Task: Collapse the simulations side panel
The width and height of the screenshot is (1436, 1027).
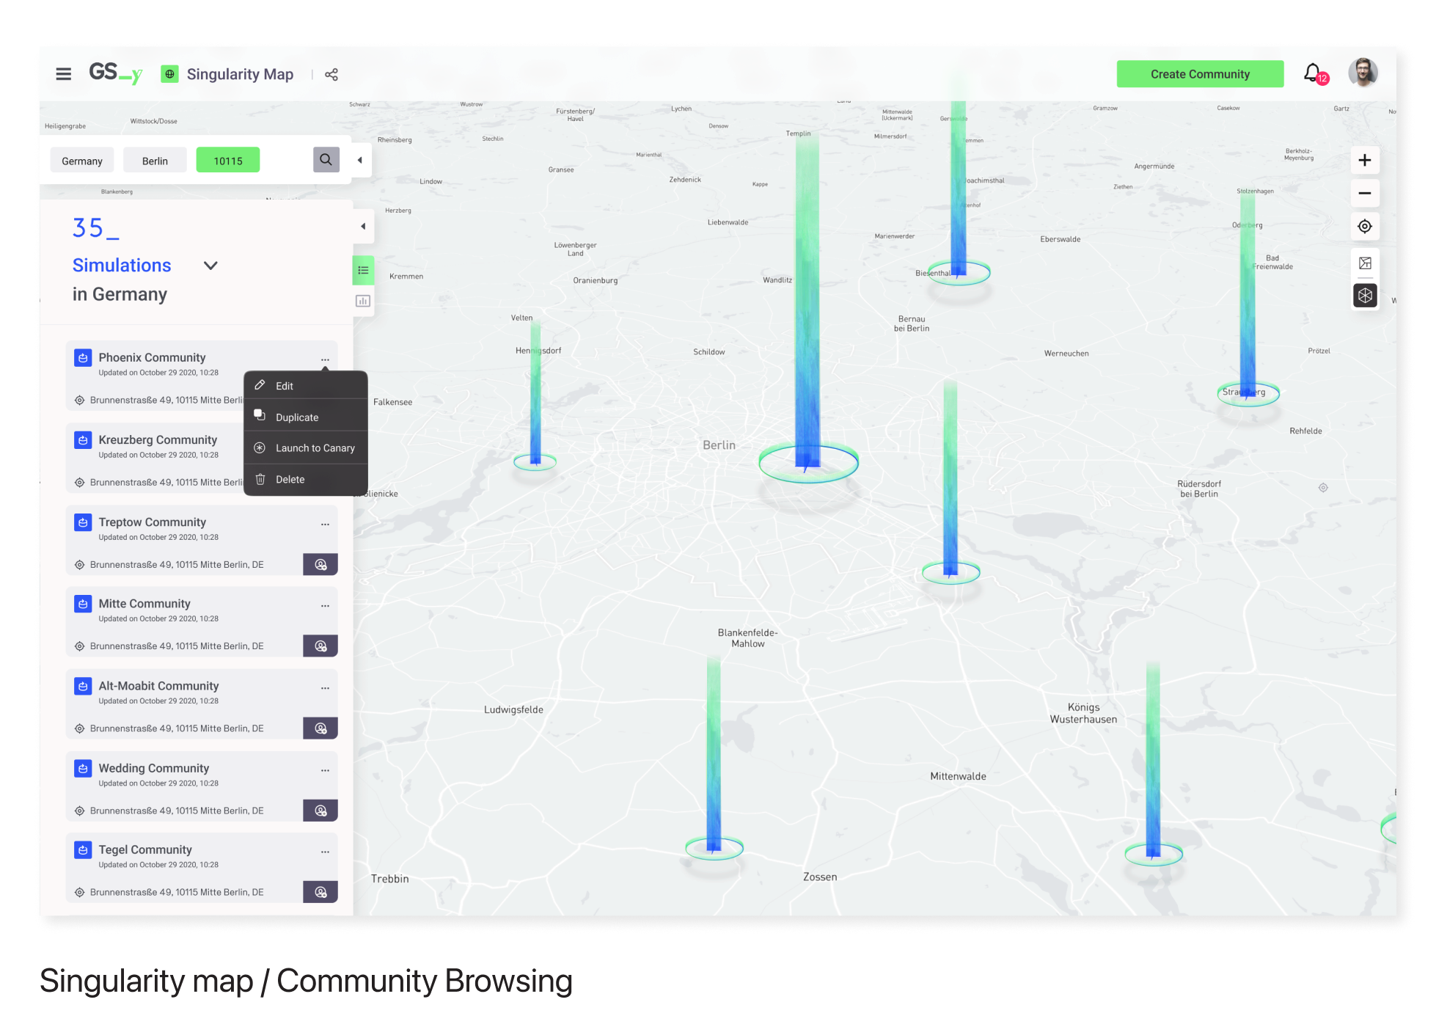Action: click(363, 227)
